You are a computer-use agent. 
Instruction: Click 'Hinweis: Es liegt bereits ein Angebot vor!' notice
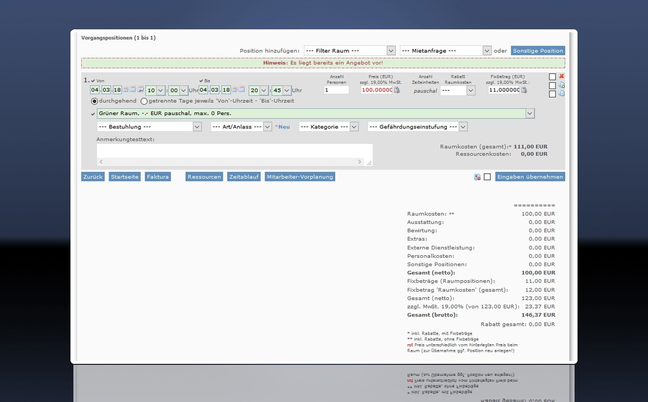tap(323, 63)
